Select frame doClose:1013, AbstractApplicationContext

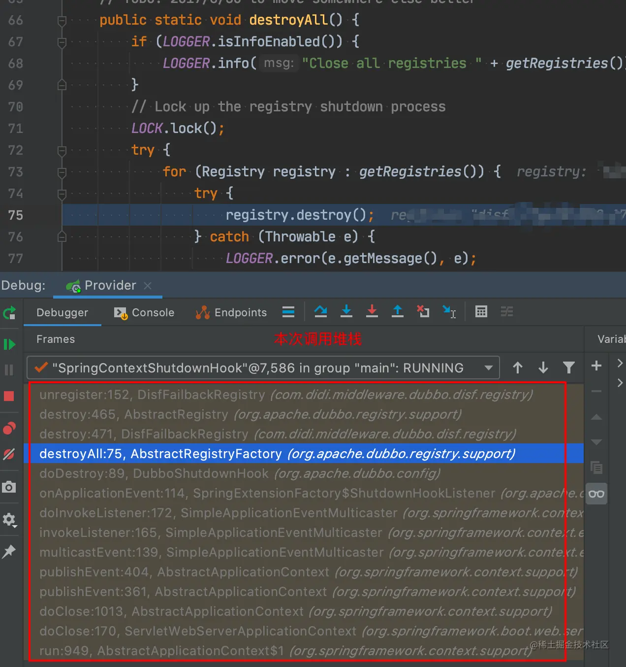tap(304, 611)
